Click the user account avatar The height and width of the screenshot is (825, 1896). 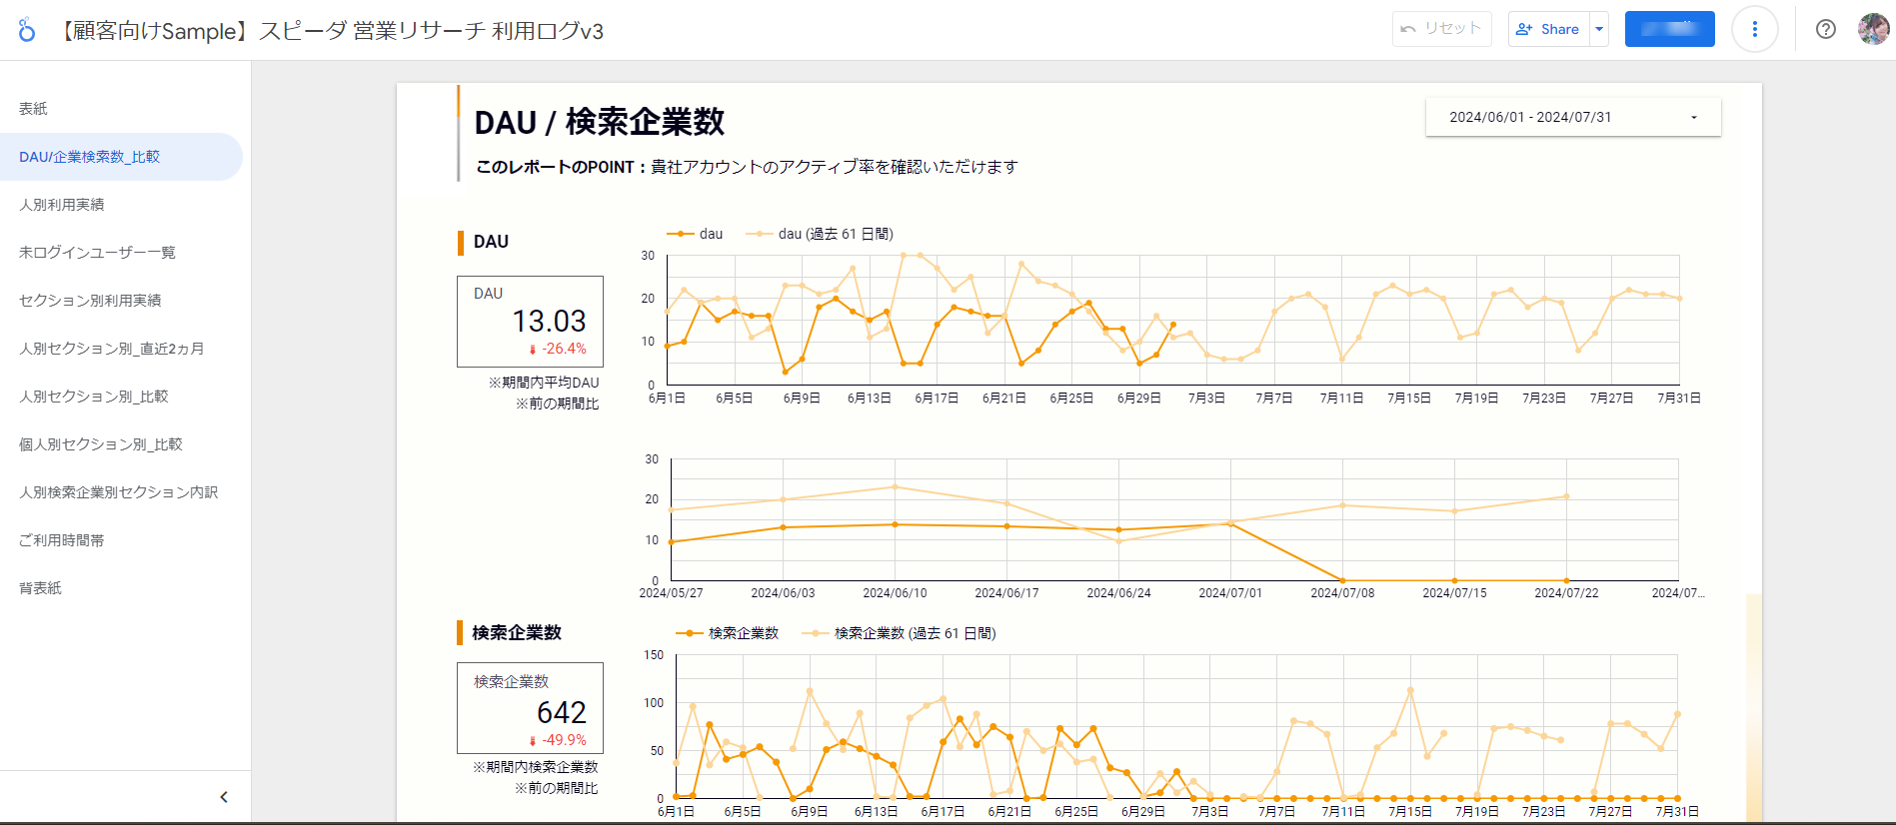(x=1873, y=29)
